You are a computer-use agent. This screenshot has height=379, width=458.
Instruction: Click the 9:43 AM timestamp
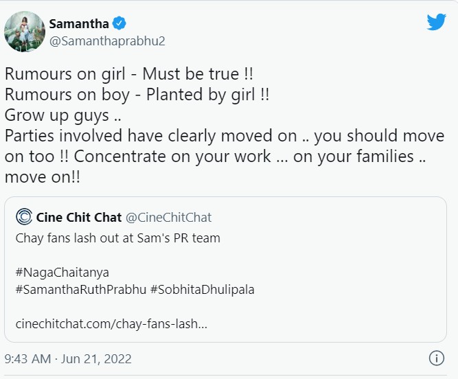tap(28, 358)
